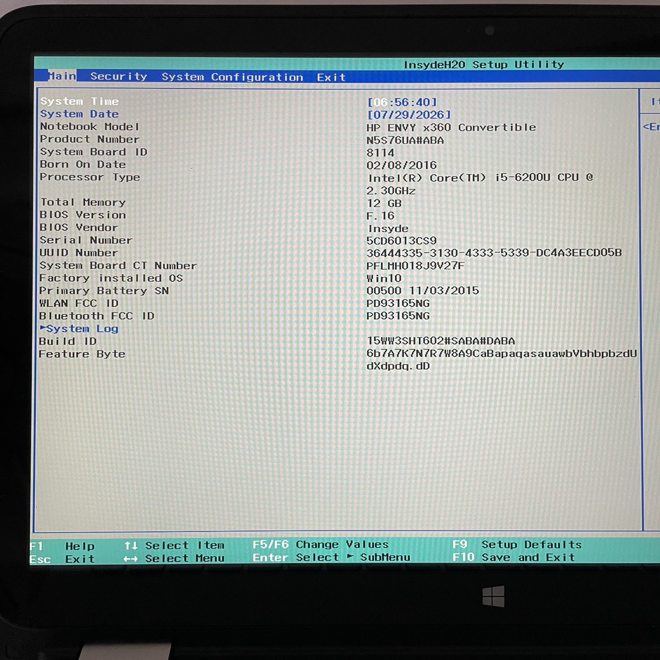The width and height of the screenshot is (660, 660).
Task: Click the time value [06:56:40]
Action: (402, 102)
